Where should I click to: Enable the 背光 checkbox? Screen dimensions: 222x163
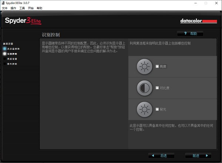tap(157, 109)
